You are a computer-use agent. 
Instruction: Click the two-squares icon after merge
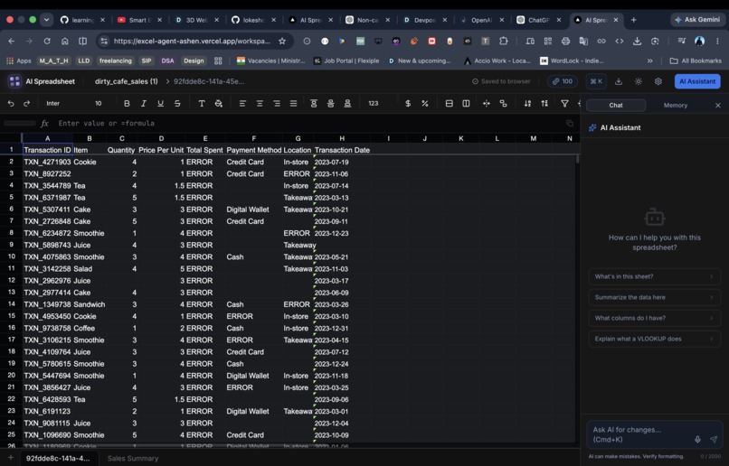(x=503, y=104)
